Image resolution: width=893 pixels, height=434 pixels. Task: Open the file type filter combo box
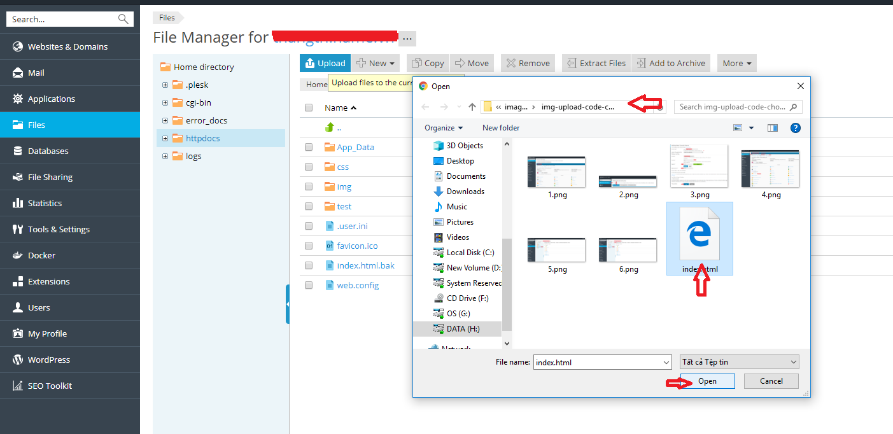coord(740,362)
